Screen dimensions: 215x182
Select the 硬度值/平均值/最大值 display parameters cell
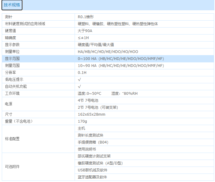point(96,45)
